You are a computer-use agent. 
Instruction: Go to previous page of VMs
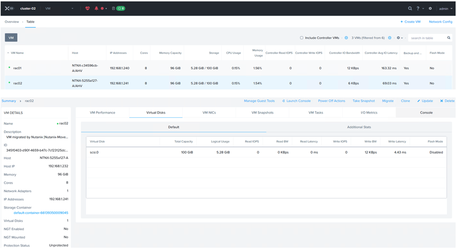(346, 38)
